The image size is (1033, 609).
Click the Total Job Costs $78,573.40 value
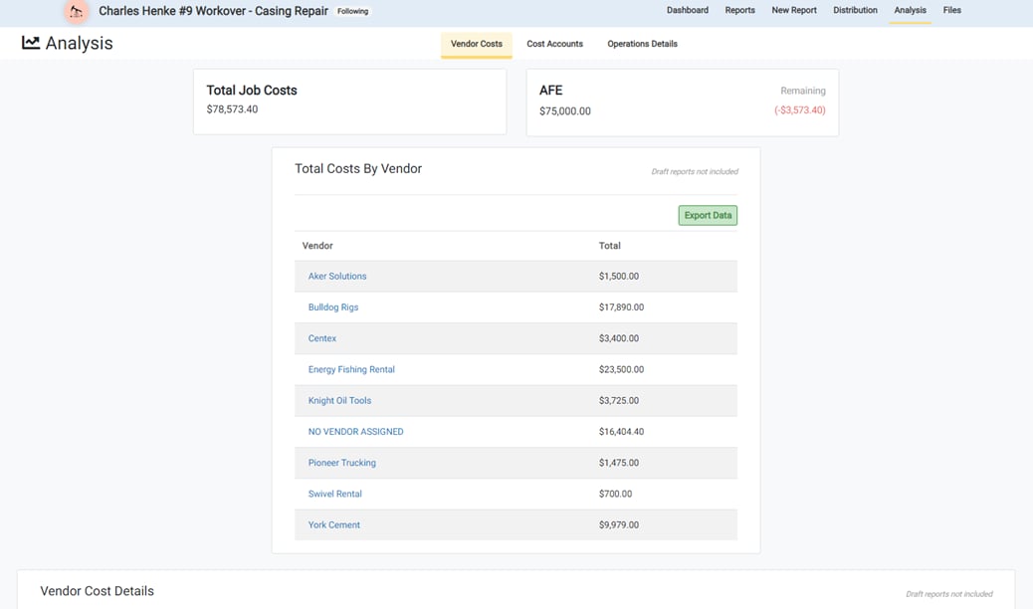[x=232, y=109]
